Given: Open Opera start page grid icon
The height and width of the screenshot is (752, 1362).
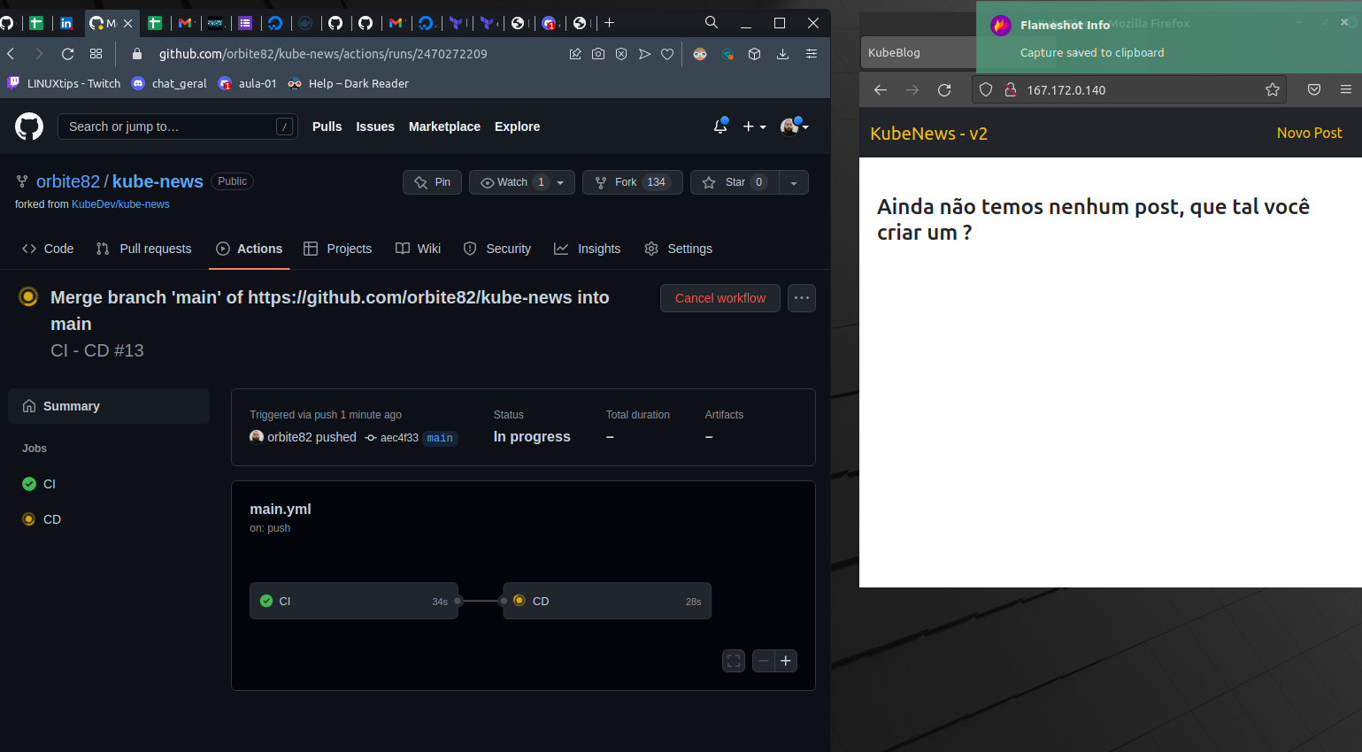Looking at the screenshot, I should [96, 54].
